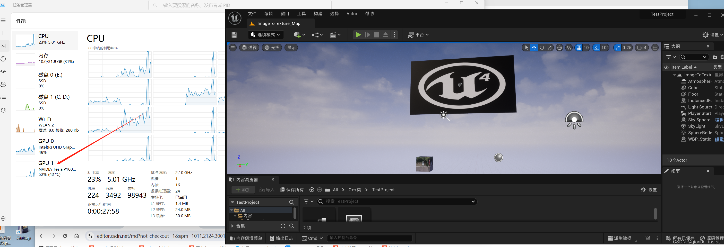Click the Stop simulation button
This screenshot has width=724, height=247.
[x=377, y=35]
